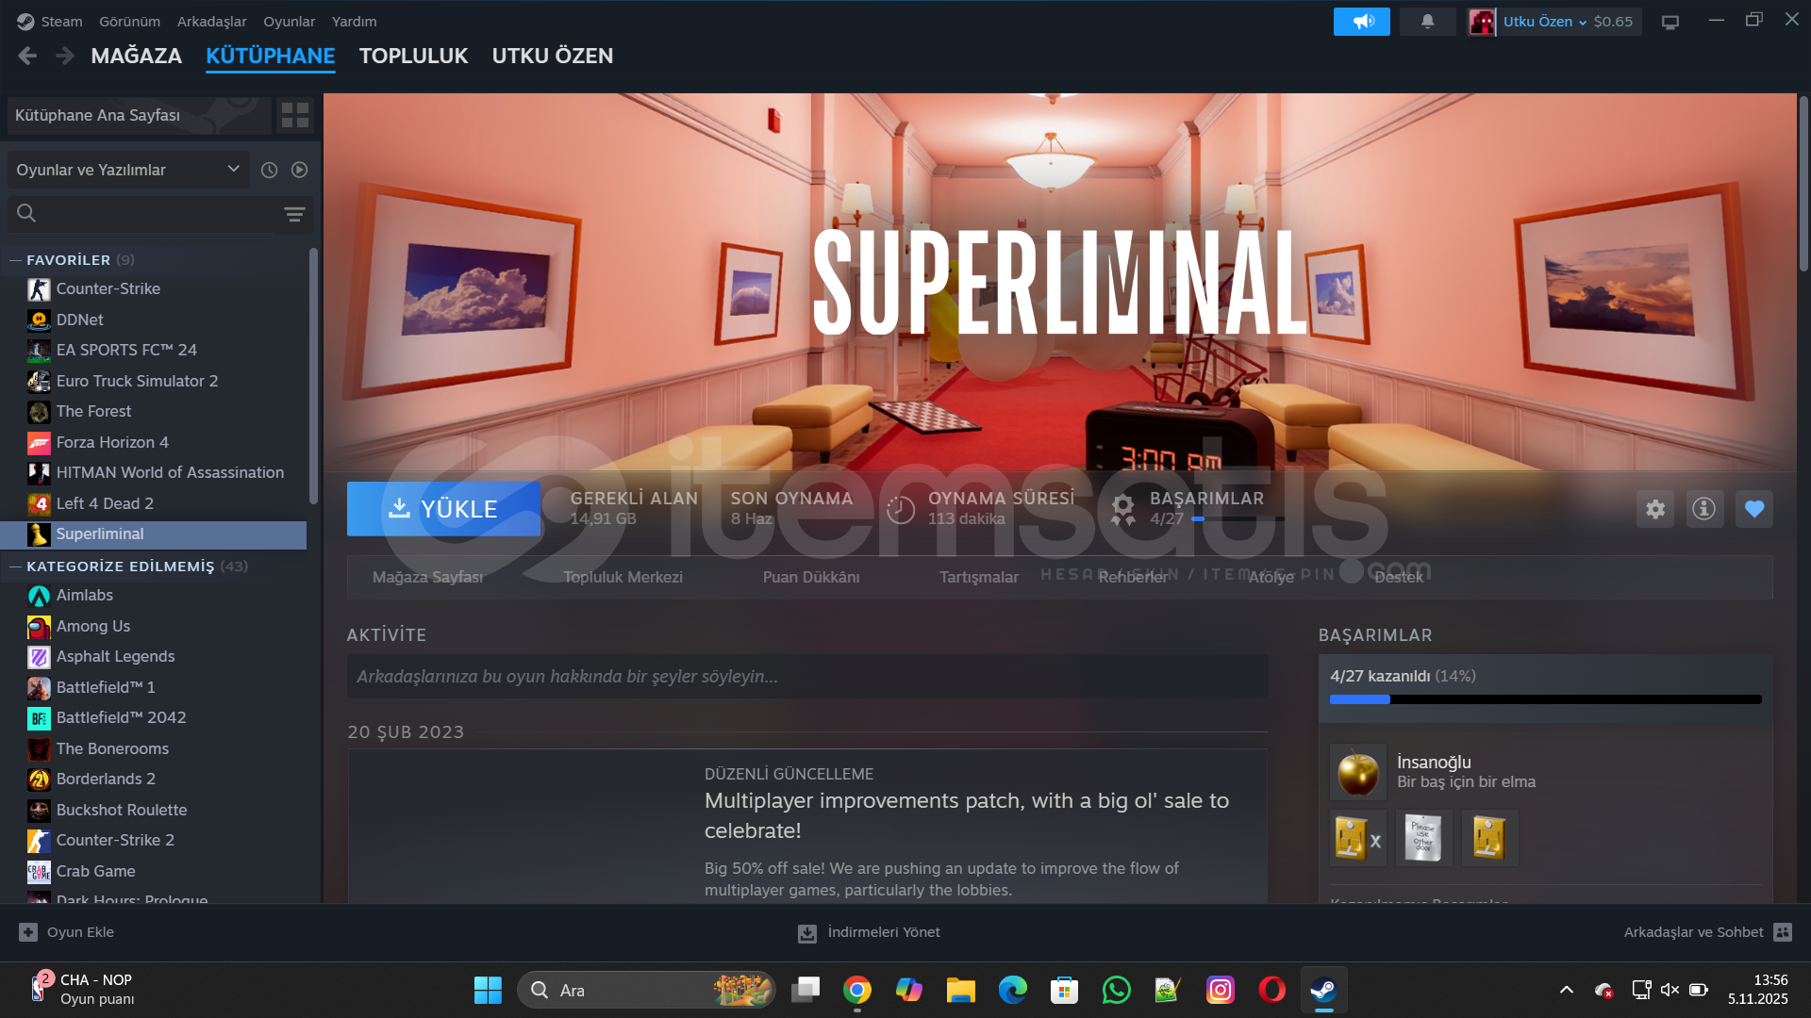
Task: Show game info icon
Action: click(1703, 509)
